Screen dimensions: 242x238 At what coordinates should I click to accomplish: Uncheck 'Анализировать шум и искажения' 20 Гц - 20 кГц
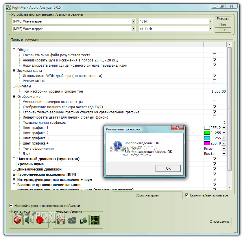pyautogui.click(x=215, y=60)
